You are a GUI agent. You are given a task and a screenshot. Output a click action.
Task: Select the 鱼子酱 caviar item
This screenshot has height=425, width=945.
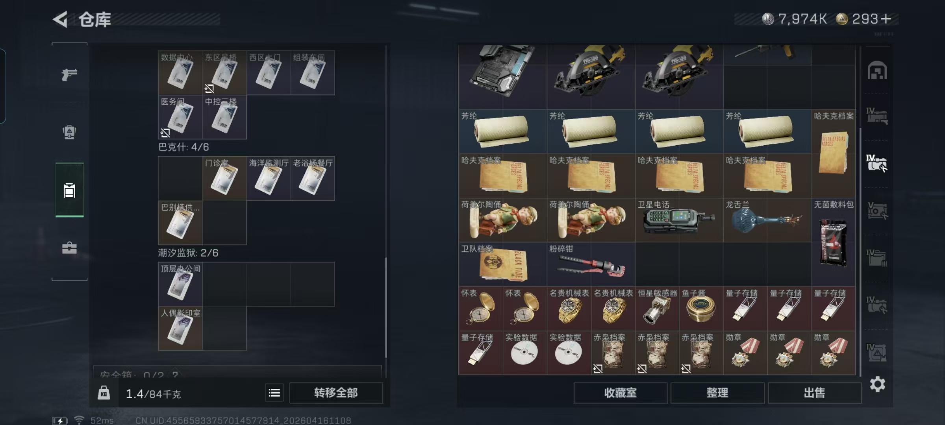click(x=701, y=309)
